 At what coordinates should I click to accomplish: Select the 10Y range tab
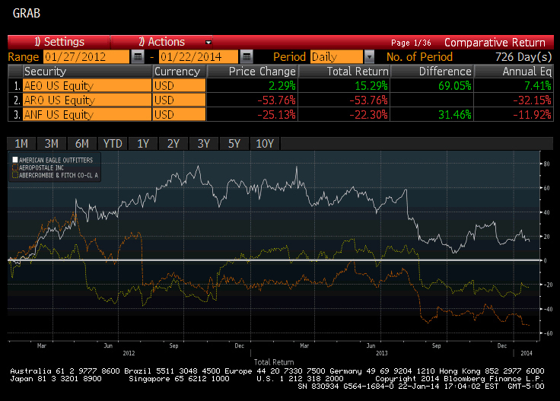click(265, 144)
